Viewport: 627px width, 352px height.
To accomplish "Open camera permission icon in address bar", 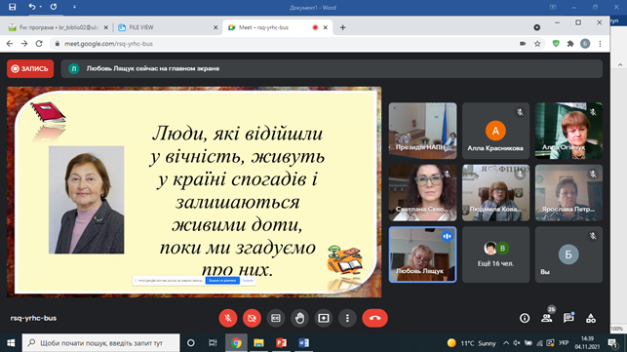I will pos(523,44).
